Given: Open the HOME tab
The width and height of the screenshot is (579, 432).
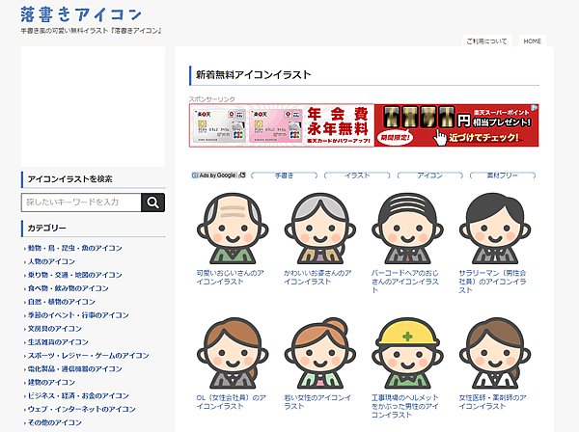Looking at the screenshot, I should tap(532, 41).
